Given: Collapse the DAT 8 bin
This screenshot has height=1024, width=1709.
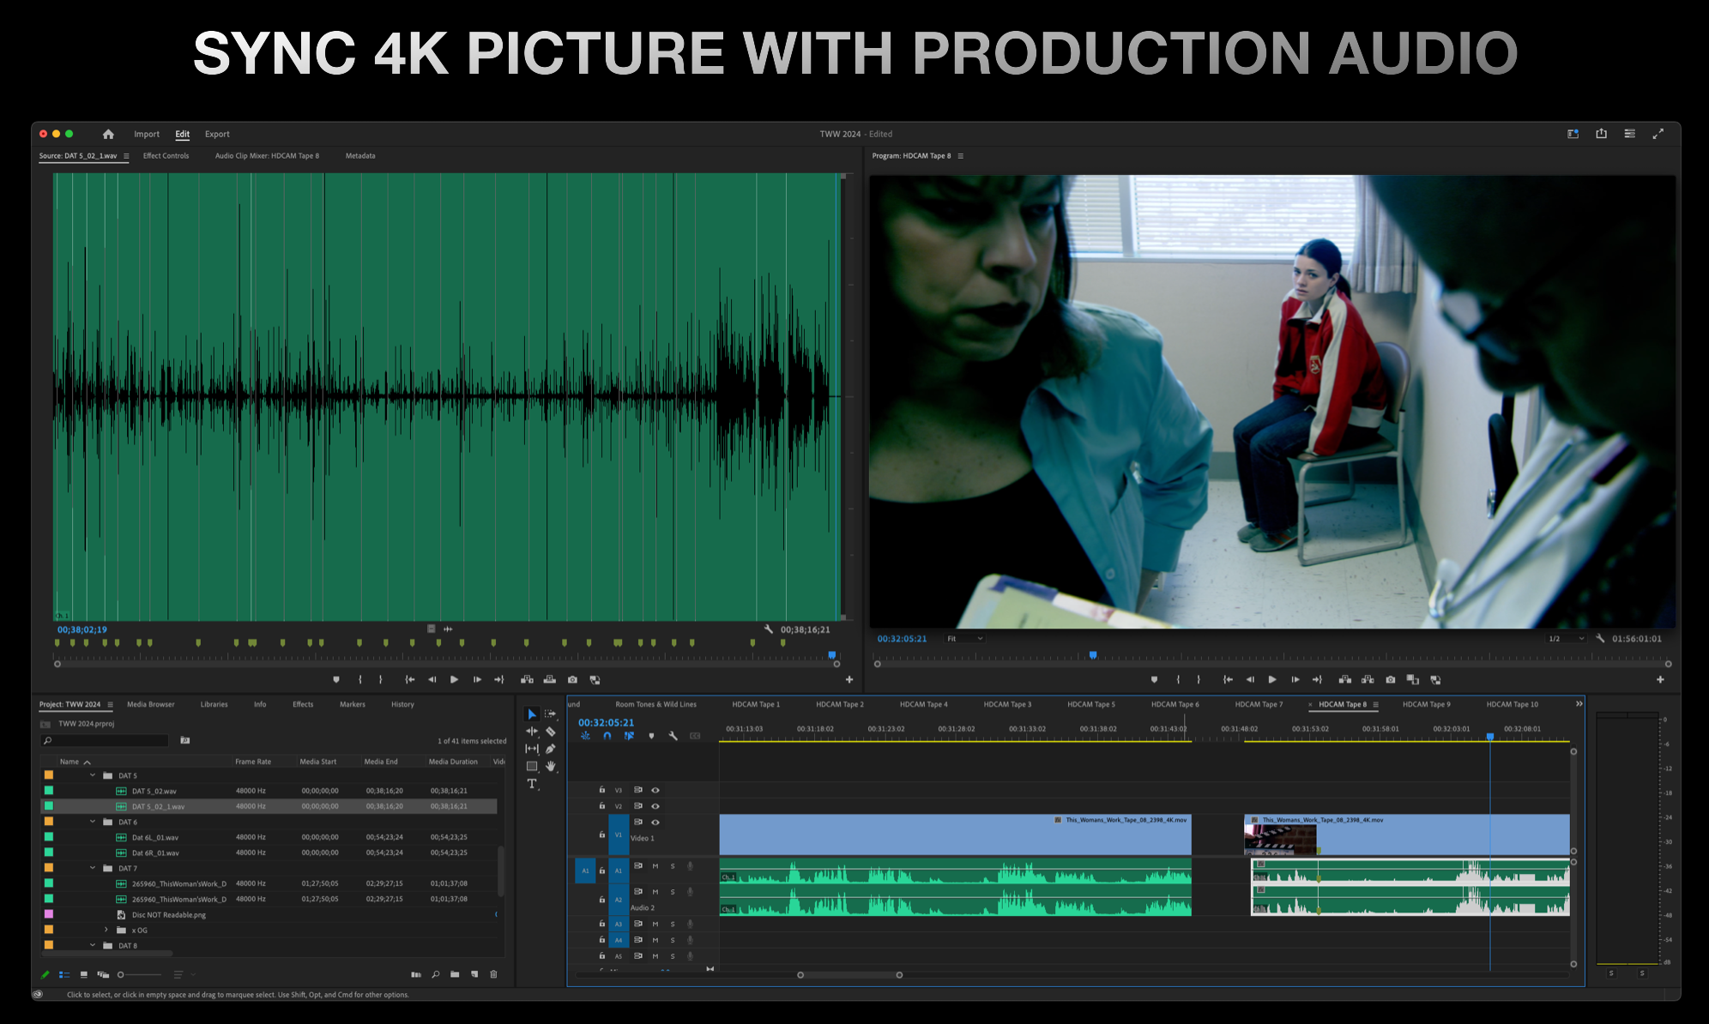Looking at the screenshot, I should (93, 945).
